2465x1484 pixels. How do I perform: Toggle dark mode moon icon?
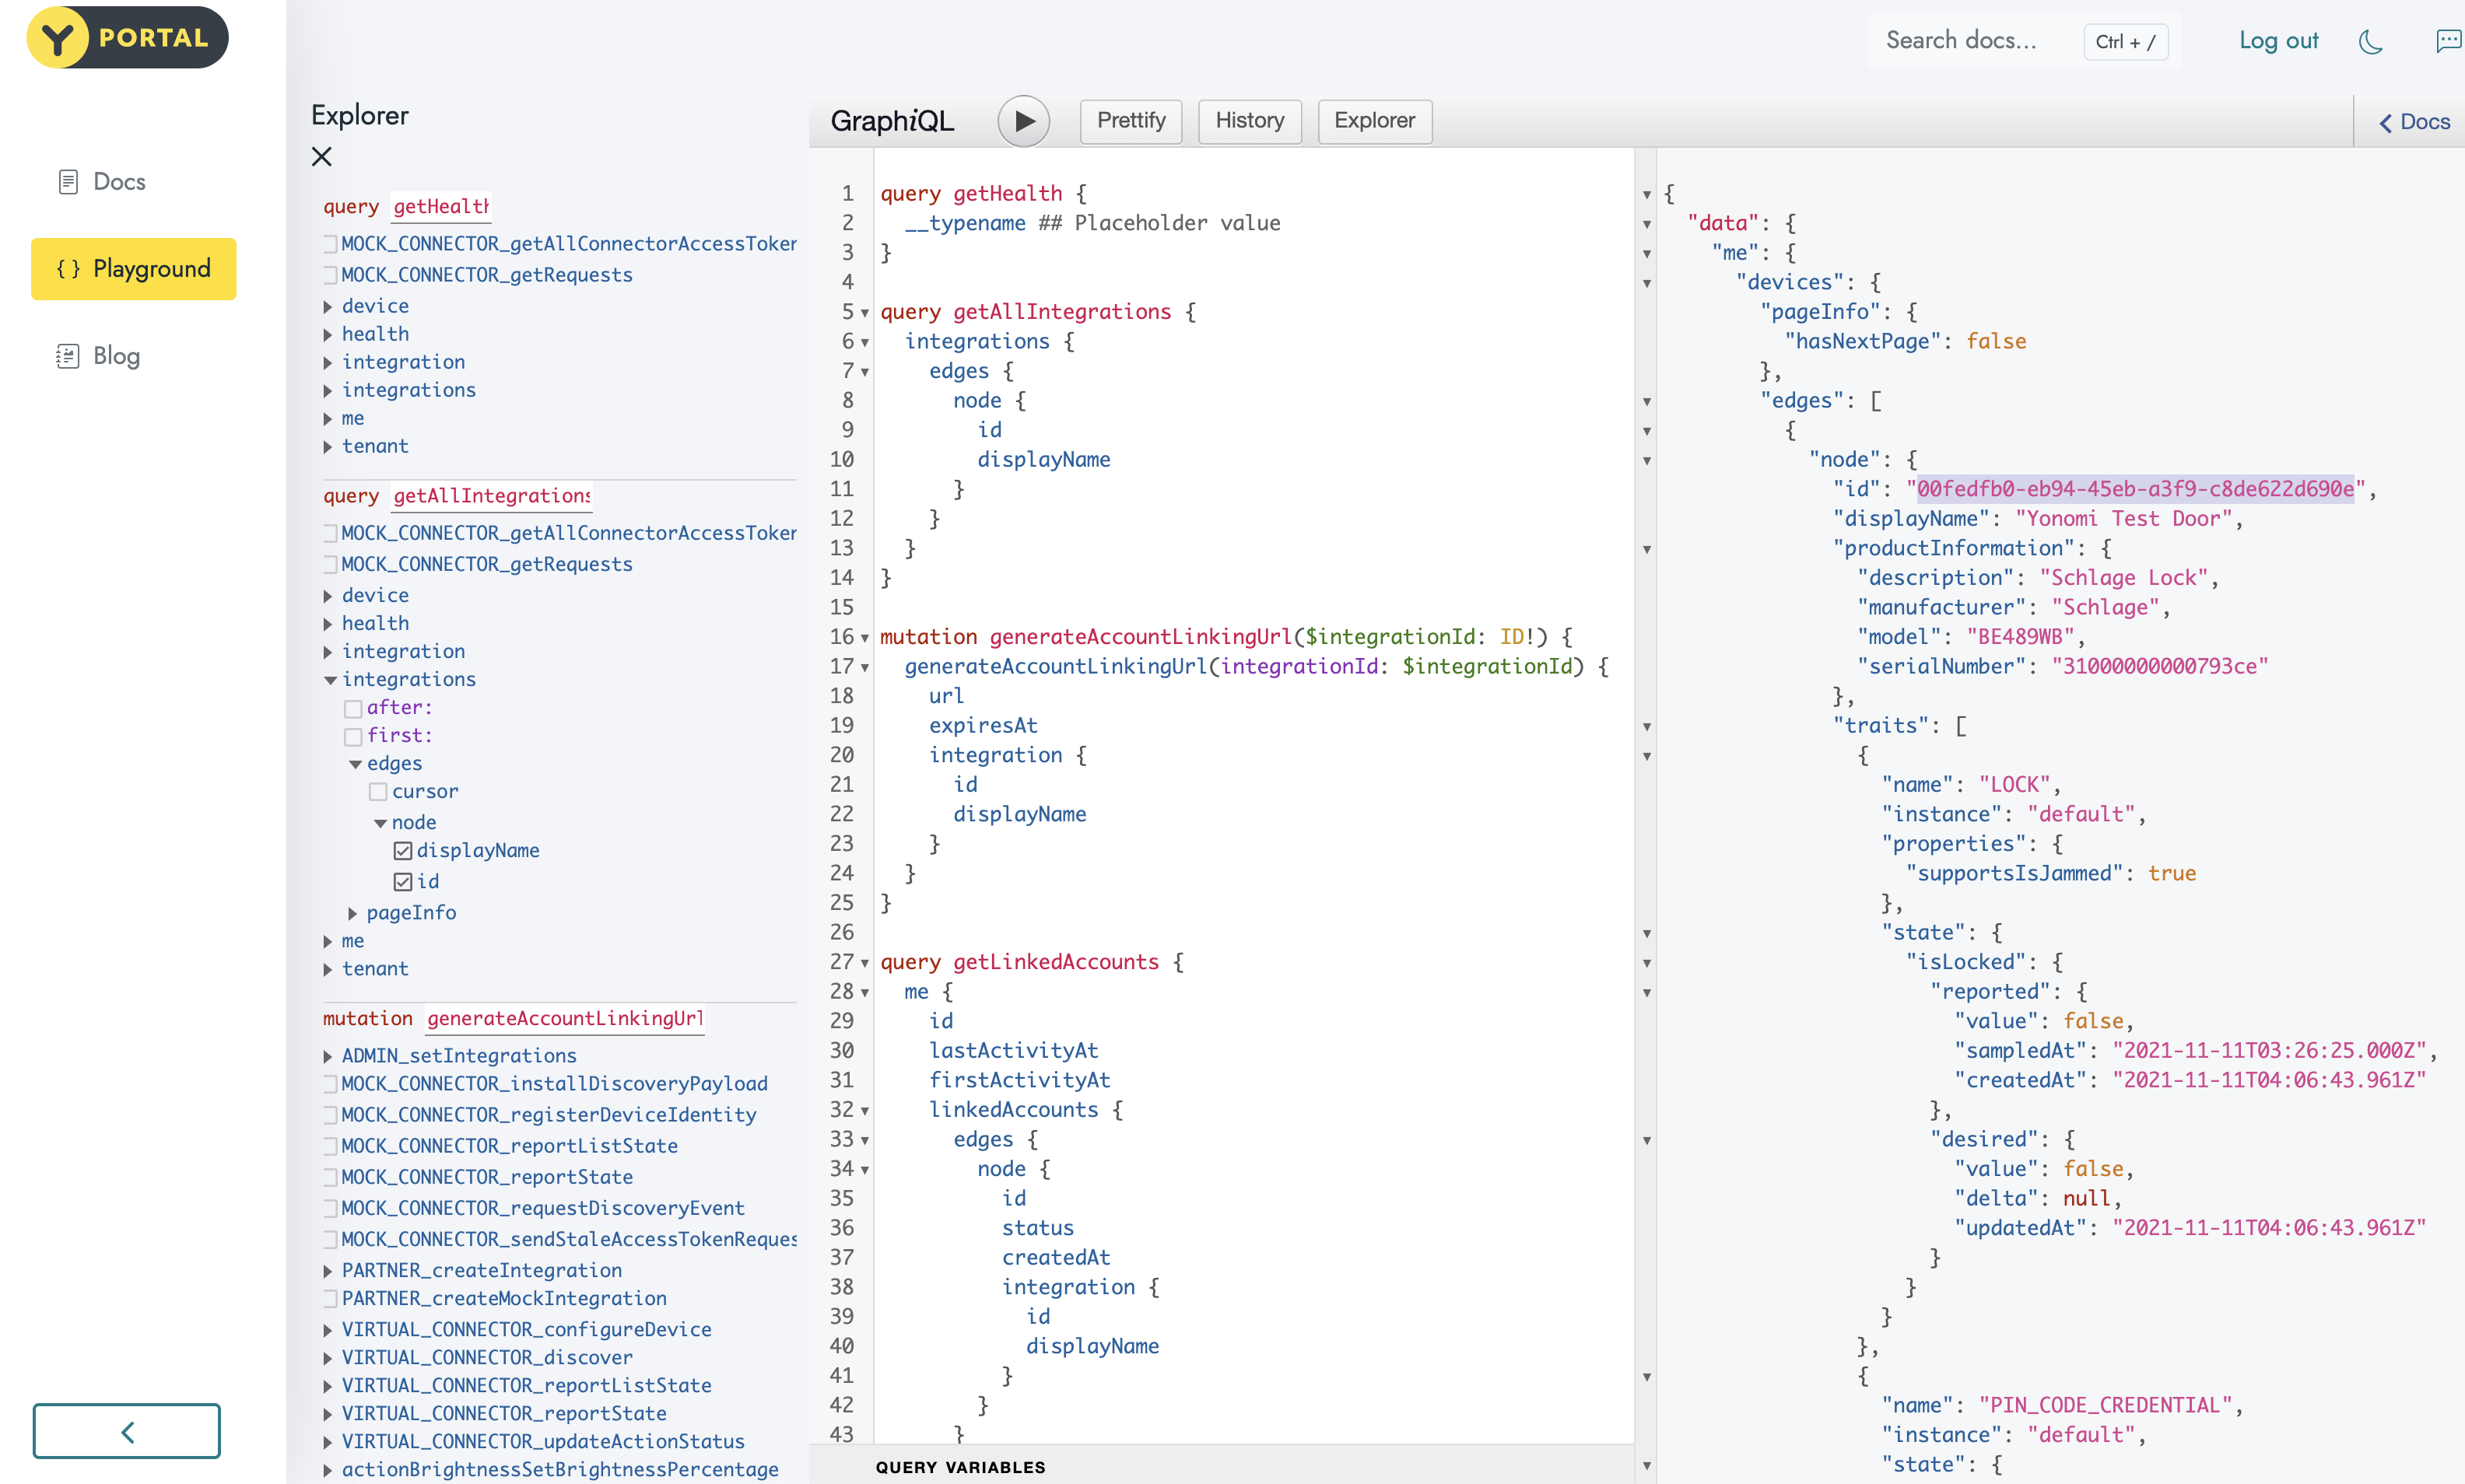2370,41
